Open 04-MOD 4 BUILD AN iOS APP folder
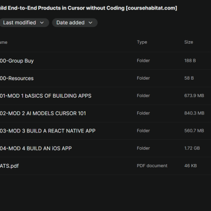211x211 pixels. click(x=36, y=148)
